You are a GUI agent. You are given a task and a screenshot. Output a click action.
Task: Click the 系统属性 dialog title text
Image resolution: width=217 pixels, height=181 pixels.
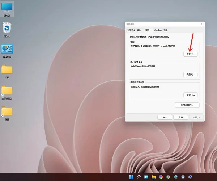[130, 24]
